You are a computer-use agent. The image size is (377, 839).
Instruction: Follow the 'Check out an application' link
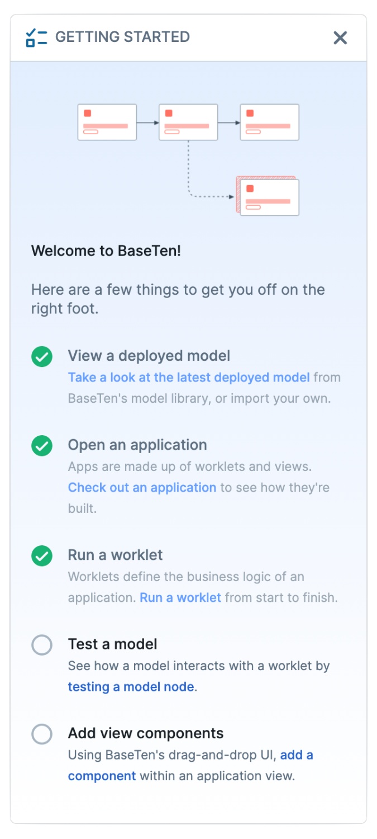(142, 487)
